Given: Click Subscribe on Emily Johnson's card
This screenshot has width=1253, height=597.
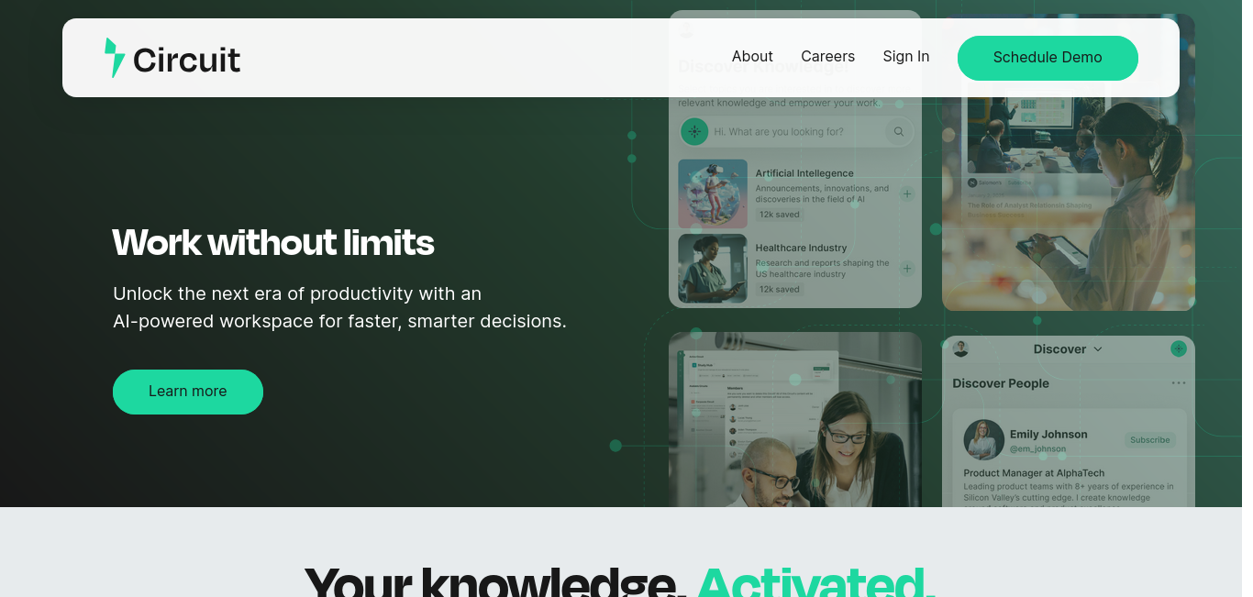Looking at the screenshot, I should 1150,440.
